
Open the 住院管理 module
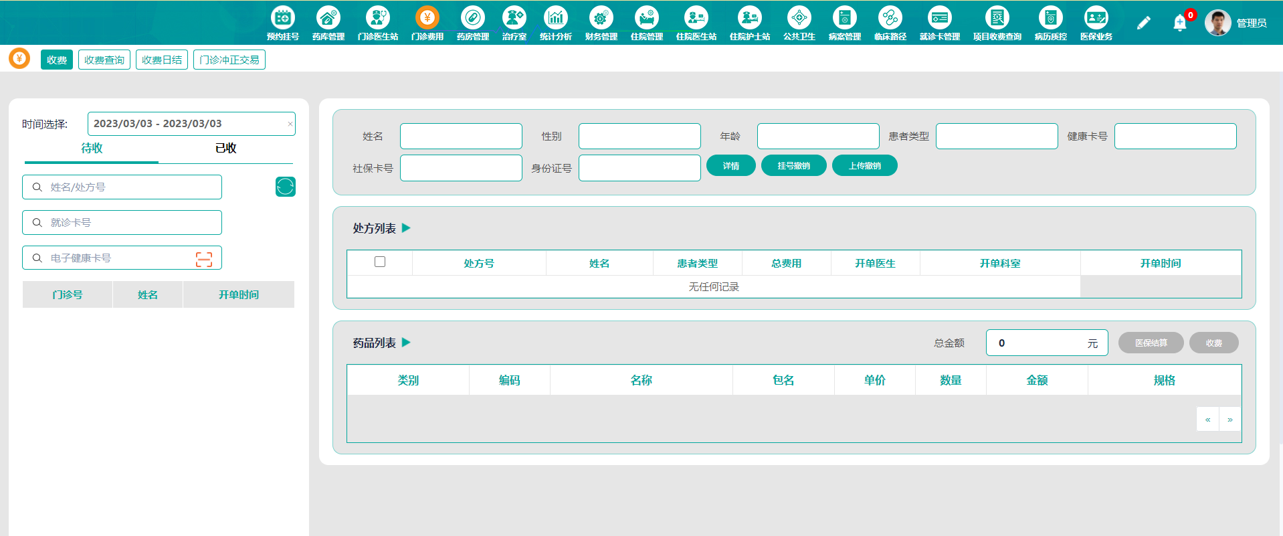(646, 23)
